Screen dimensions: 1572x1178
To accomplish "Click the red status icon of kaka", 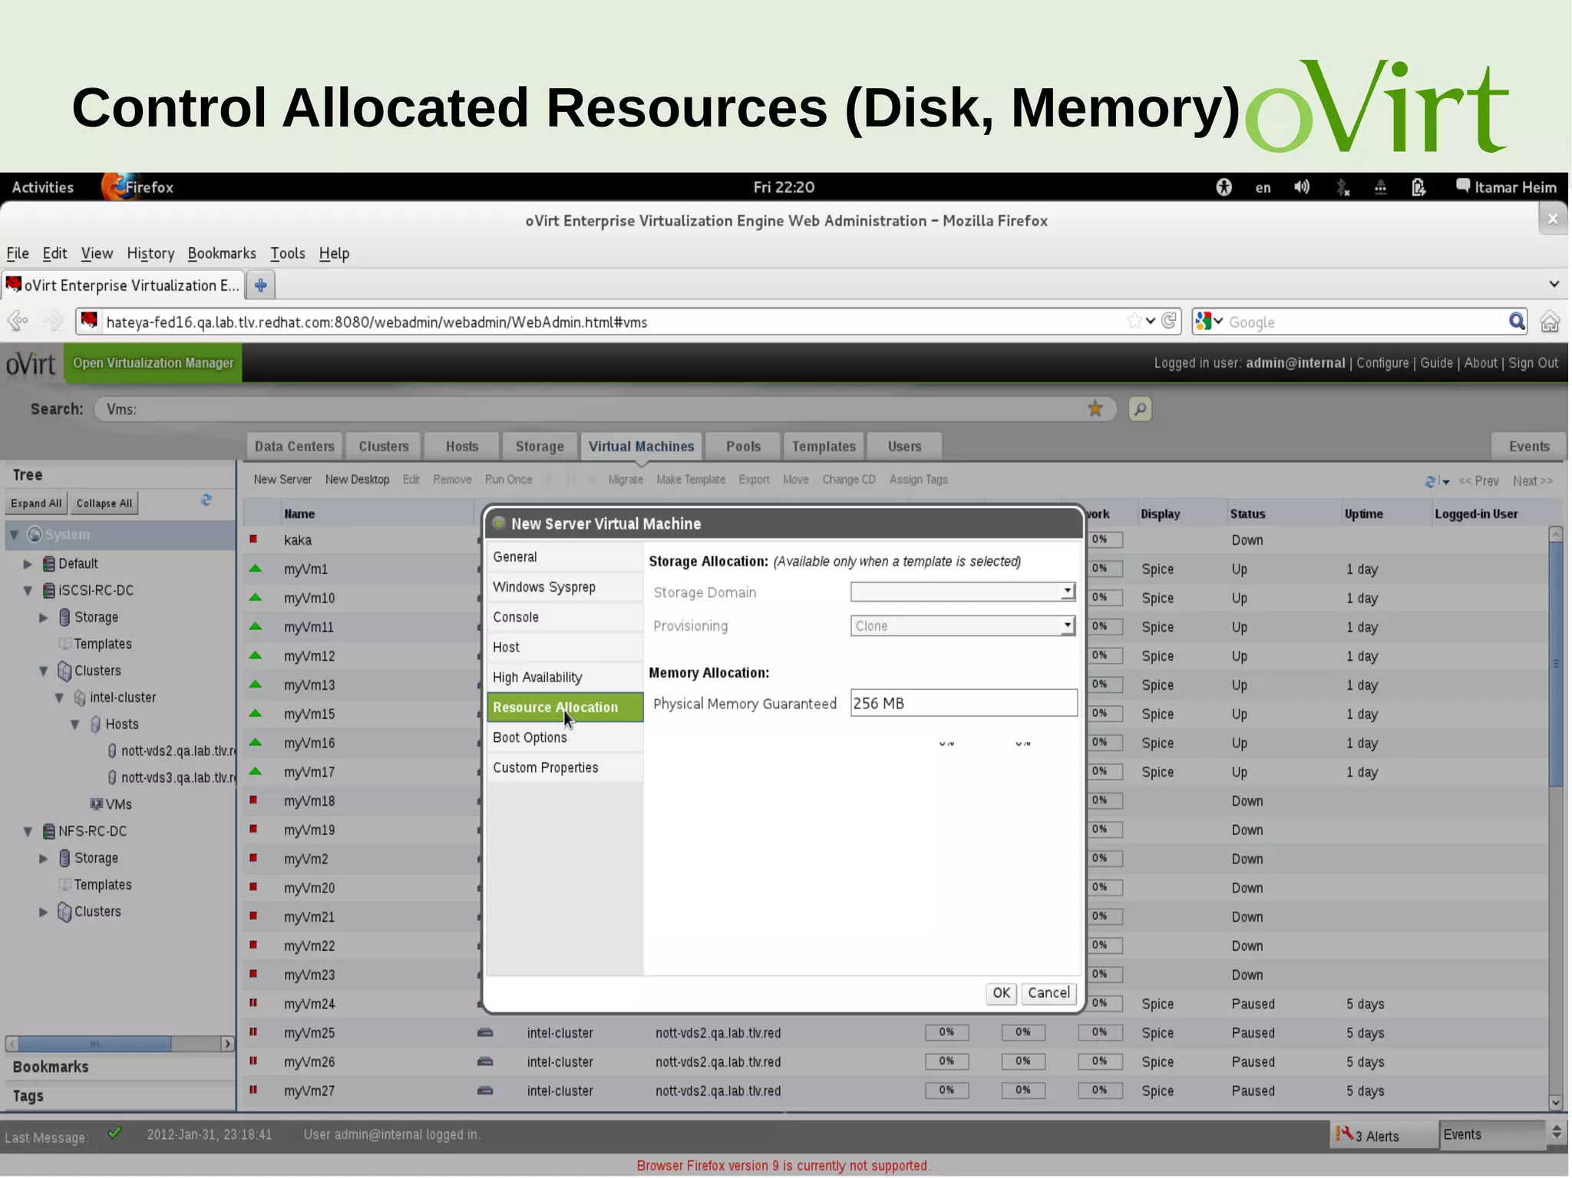I will [253, 540].
